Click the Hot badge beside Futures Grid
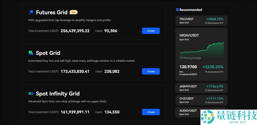This screenshot has width=257, height=125. click(74, 12)
